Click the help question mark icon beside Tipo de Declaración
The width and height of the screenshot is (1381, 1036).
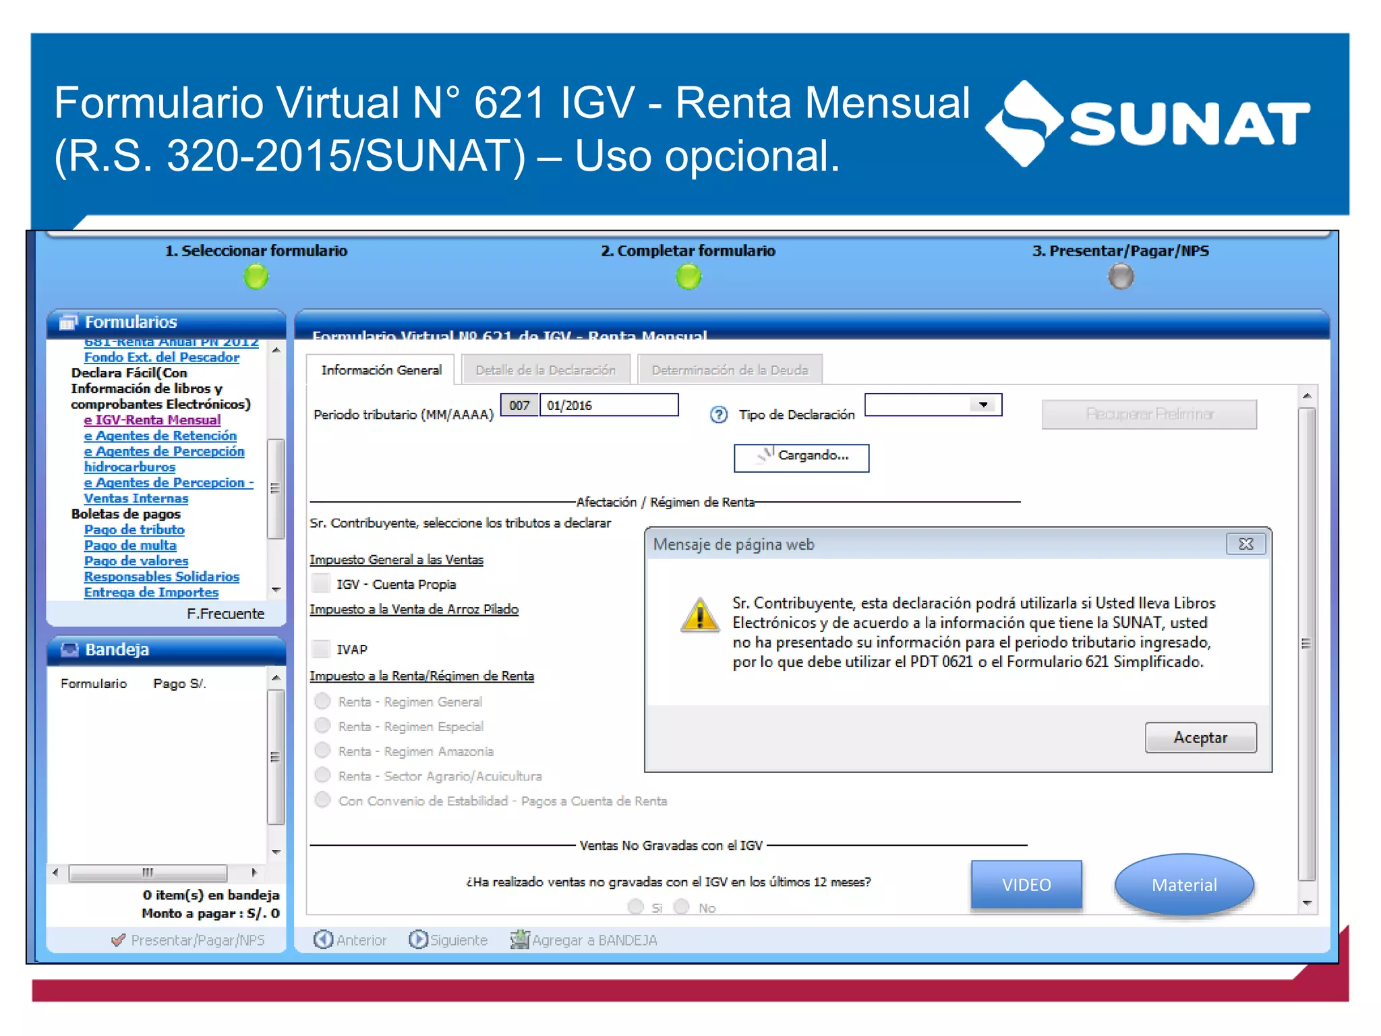(x=719, y=415)
